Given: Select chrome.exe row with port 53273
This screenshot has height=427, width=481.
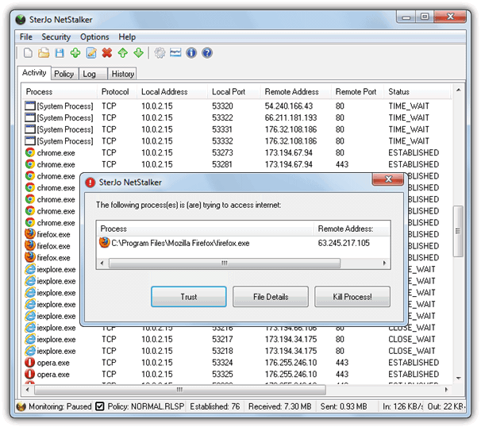Looking at the screenshot, I should pos(237,152).
